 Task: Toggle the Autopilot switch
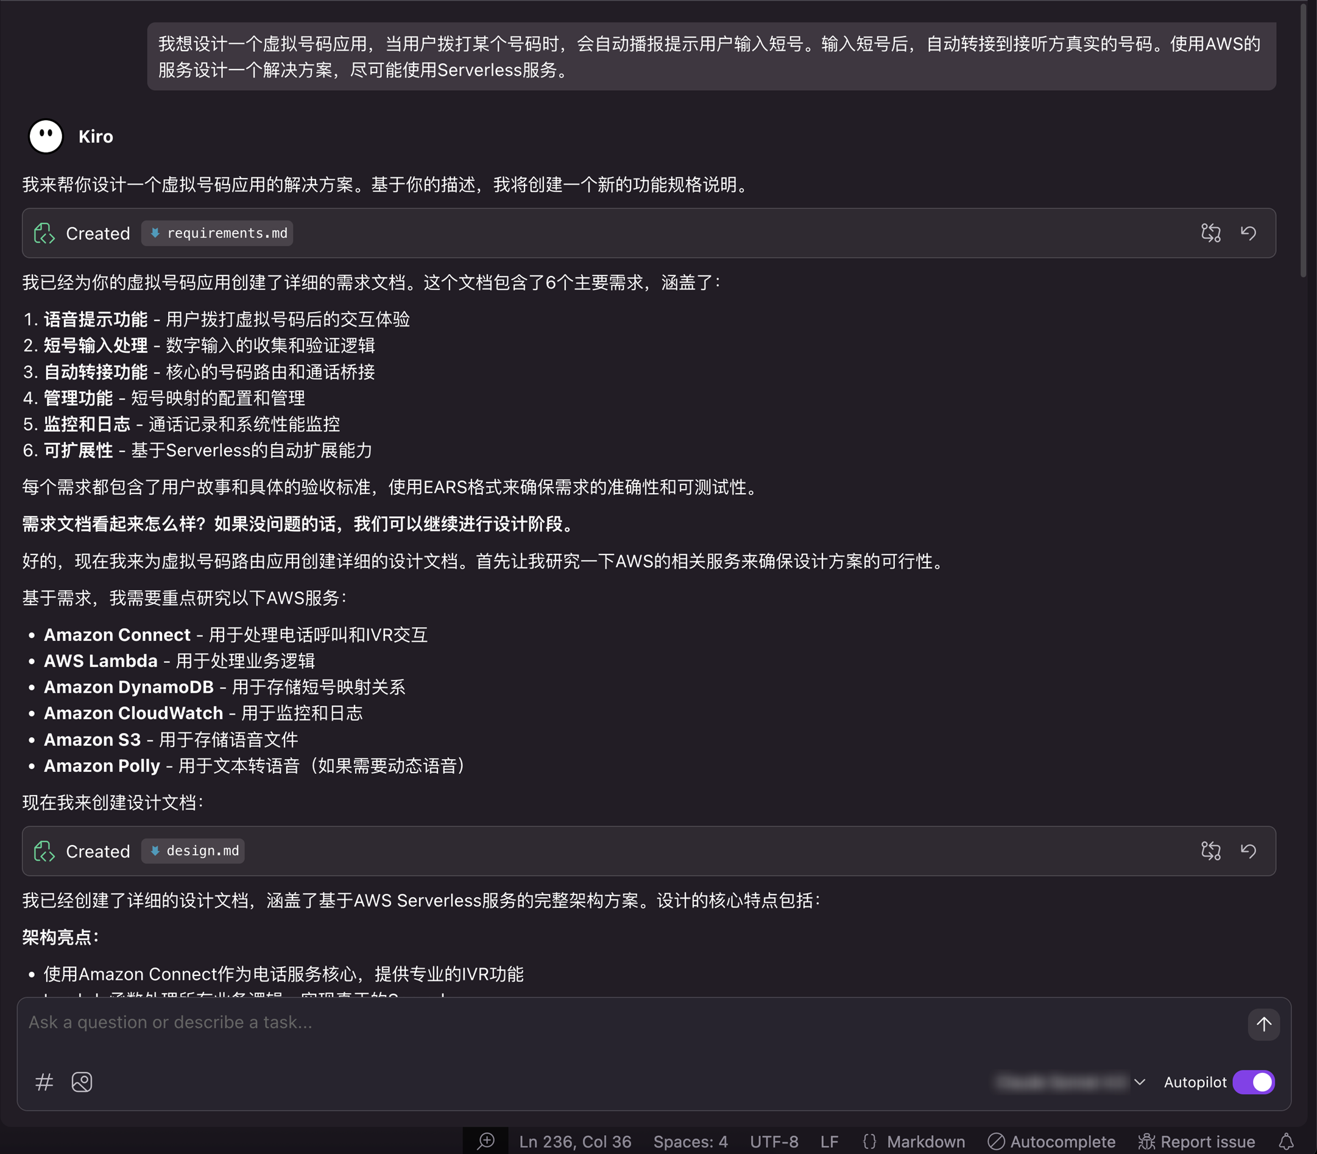pos(1252,1082)
